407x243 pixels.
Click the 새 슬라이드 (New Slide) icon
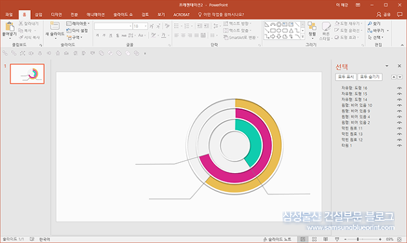[x=54, y=26]
